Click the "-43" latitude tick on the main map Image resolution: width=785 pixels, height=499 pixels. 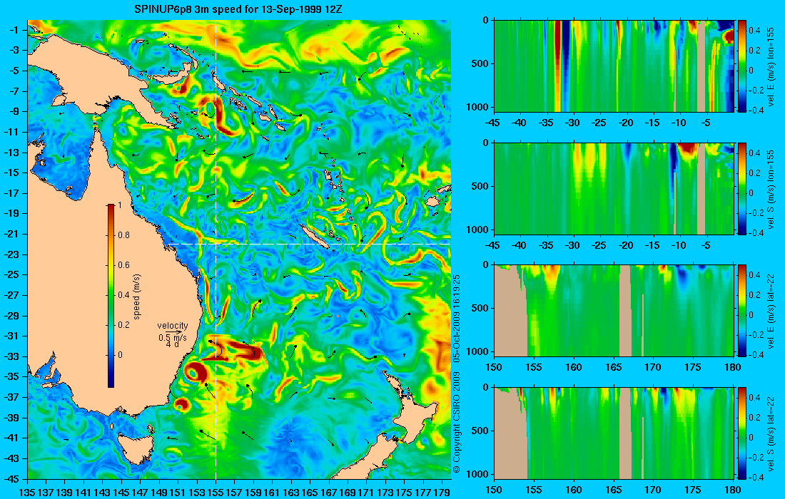point(11,458)
